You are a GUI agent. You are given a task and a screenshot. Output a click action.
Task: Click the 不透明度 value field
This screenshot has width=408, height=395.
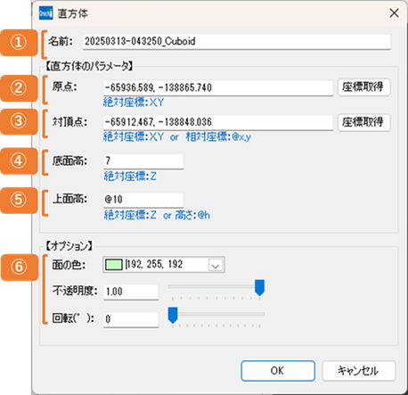[131, 292]
